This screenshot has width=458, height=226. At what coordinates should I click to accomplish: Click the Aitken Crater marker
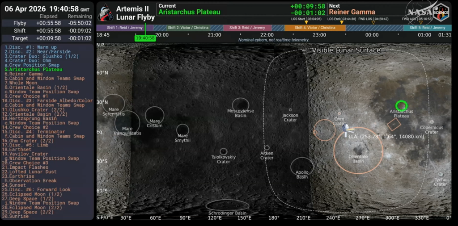pos(267,148)
